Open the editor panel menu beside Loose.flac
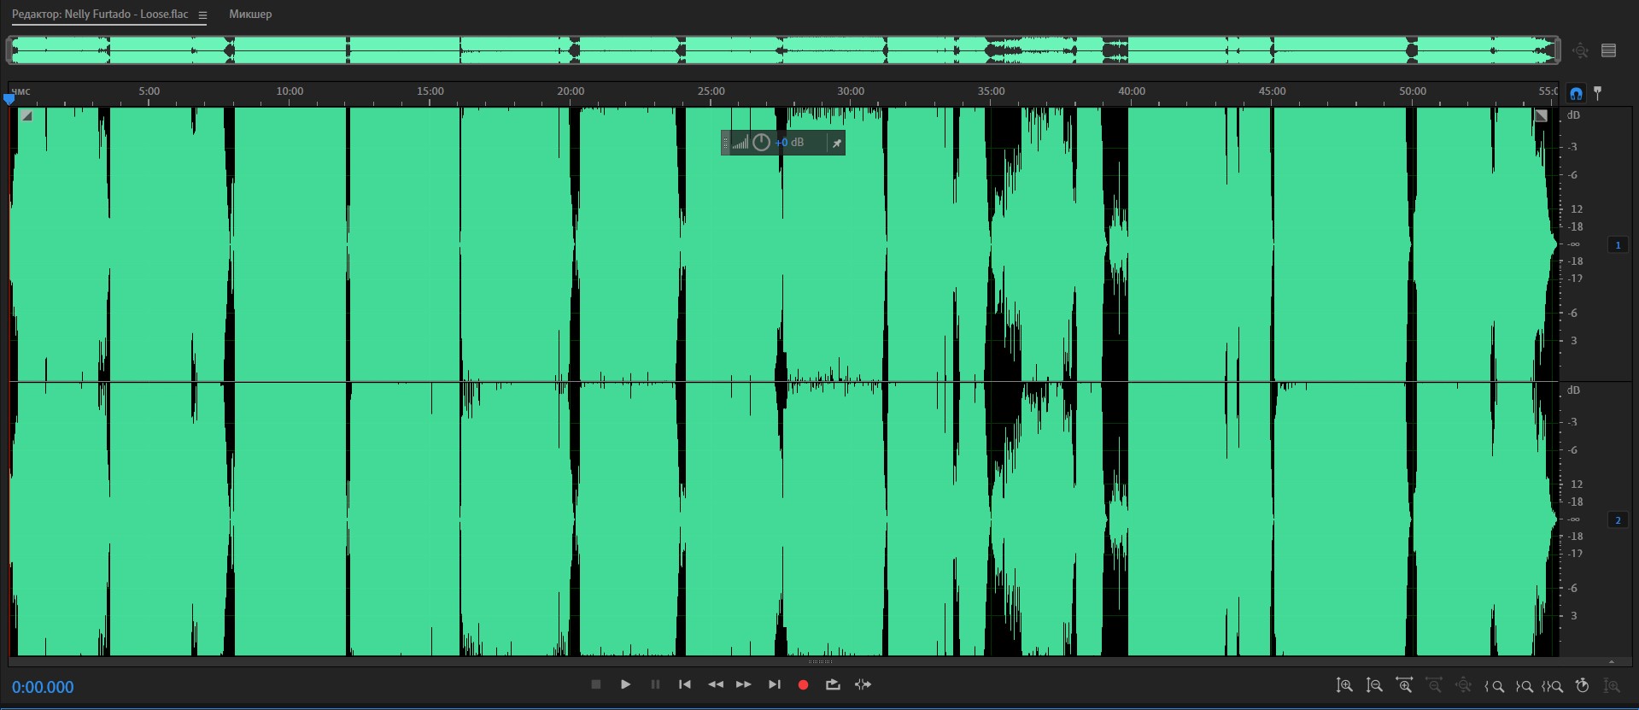 click(x=202, y=15)
